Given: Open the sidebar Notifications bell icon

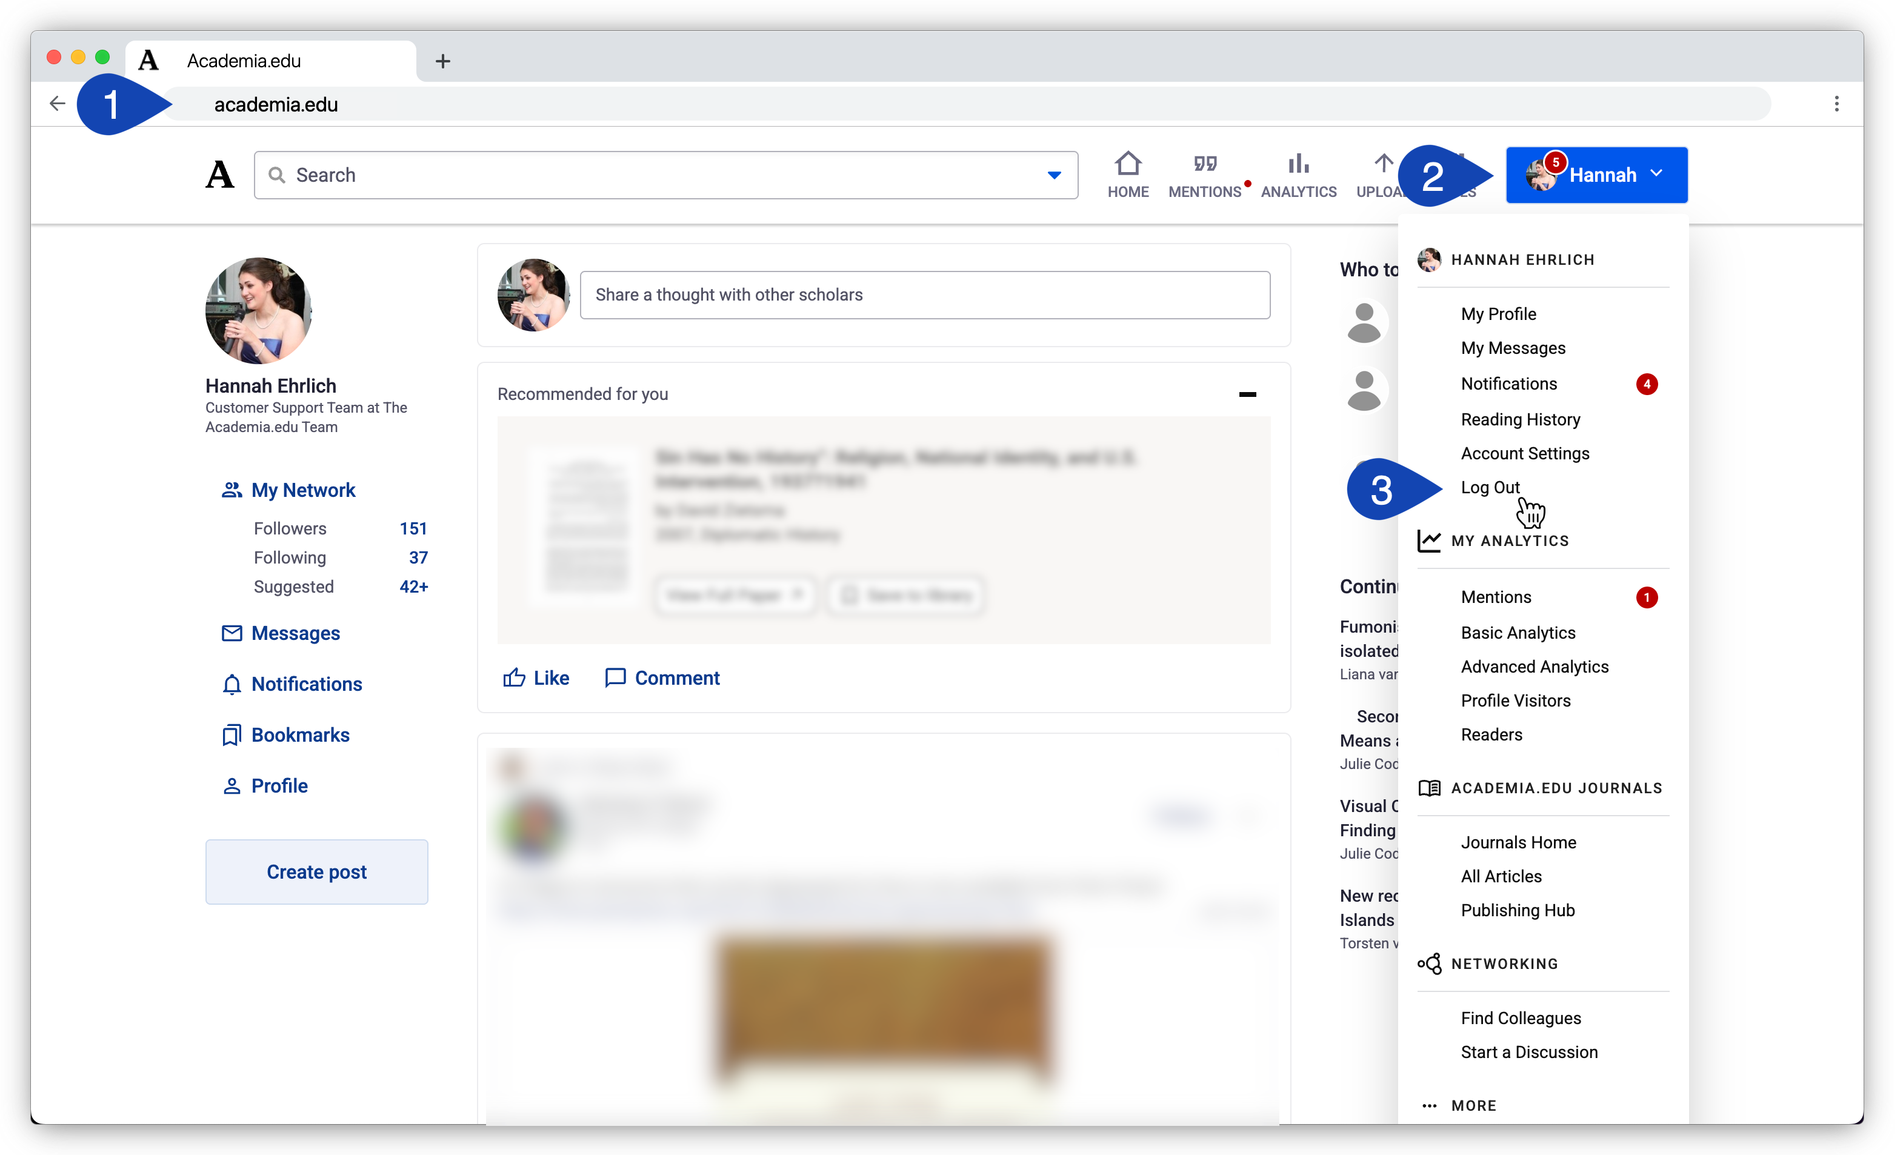Looking at the screenshot, I should tap(232, 684).
